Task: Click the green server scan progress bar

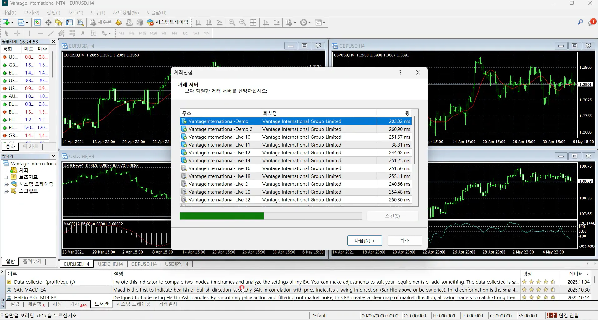Action: pyautogui.click(x=271, y=216)
